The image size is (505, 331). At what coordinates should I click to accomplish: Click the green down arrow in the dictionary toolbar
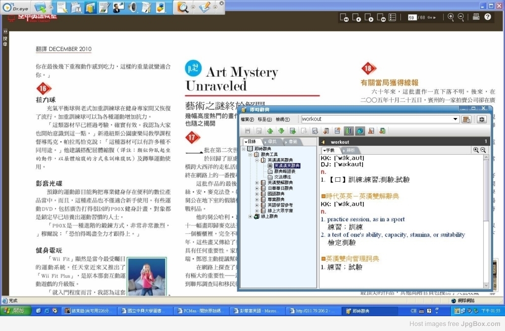tap(281, 131)
